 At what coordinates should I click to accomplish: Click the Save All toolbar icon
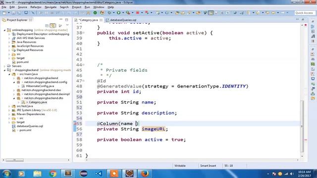[19, 13]
